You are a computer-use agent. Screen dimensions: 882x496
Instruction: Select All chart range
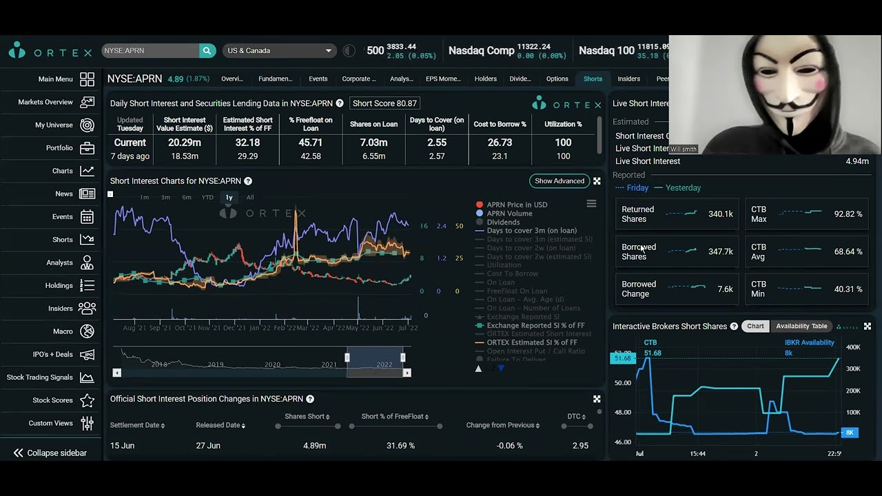tap(250, 198)
